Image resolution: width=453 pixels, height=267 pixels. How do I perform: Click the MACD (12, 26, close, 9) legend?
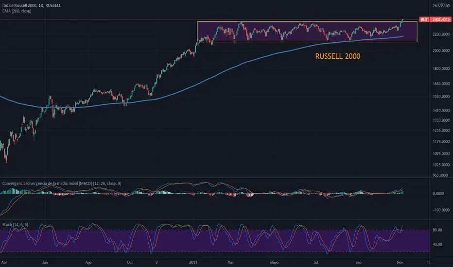[62, 184]
